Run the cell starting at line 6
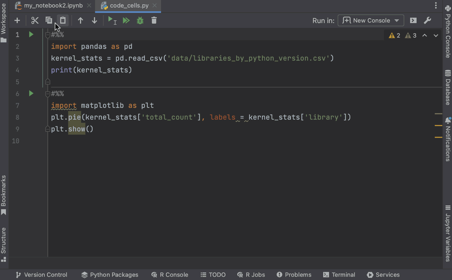This screenshot has width=452, height=280. [31, 93]
